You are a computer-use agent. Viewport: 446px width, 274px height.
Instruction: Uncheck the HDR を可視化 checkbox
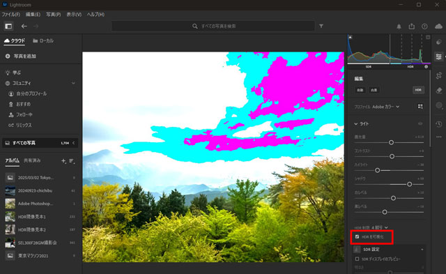point(357,237)
